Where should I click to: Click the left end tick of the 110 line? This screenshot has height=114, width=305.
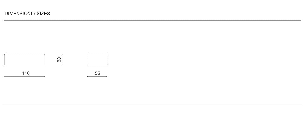click(x=4, y=77)
